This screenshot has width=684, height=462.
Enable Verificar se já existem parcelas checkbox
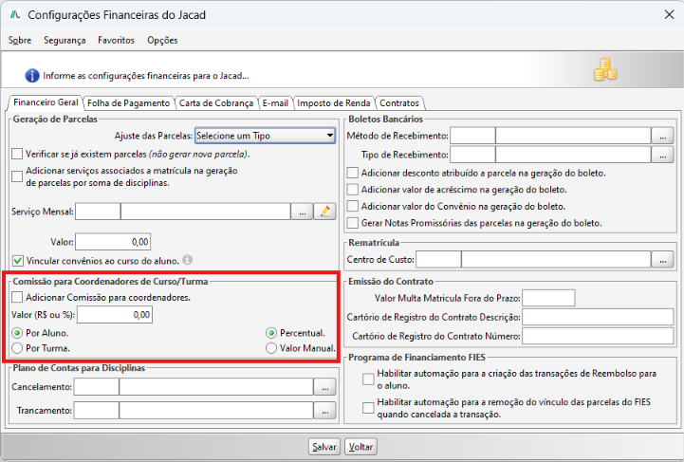[17, 154]
